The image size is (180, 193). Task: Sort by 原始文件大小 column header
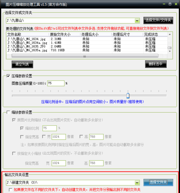pyautogui.click(x=64, y=34)
